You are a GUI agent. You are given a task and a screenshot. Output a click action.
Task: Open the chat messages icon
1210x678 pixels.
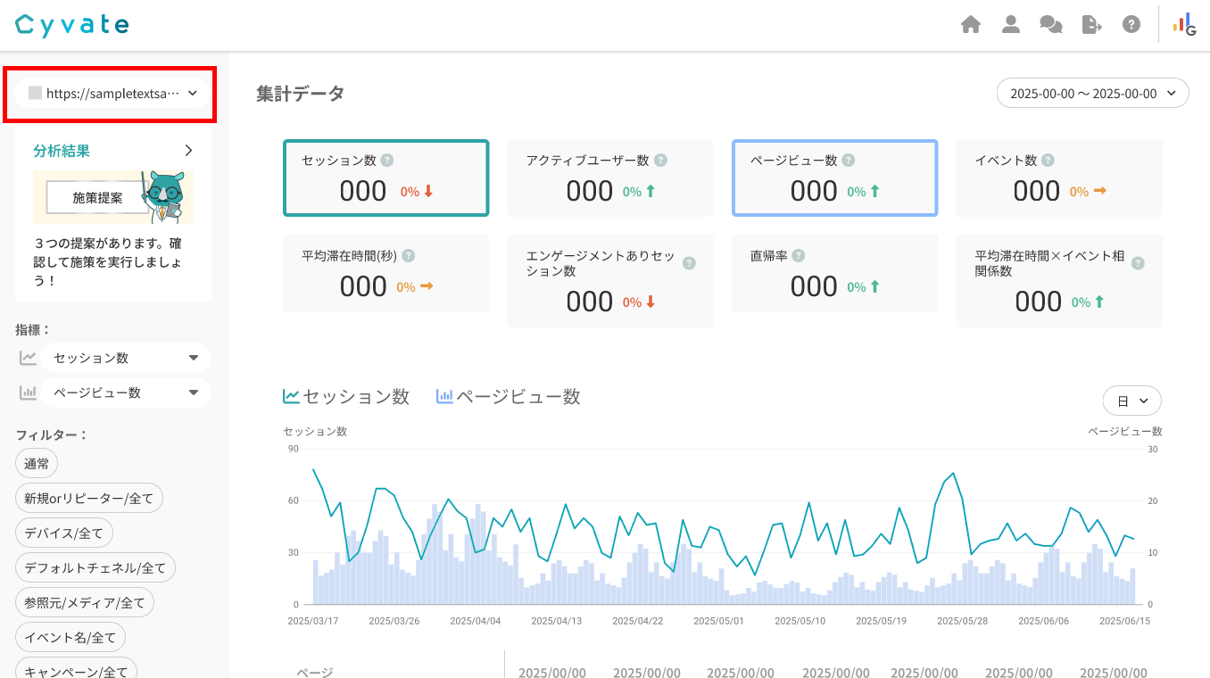(1051, 25)
